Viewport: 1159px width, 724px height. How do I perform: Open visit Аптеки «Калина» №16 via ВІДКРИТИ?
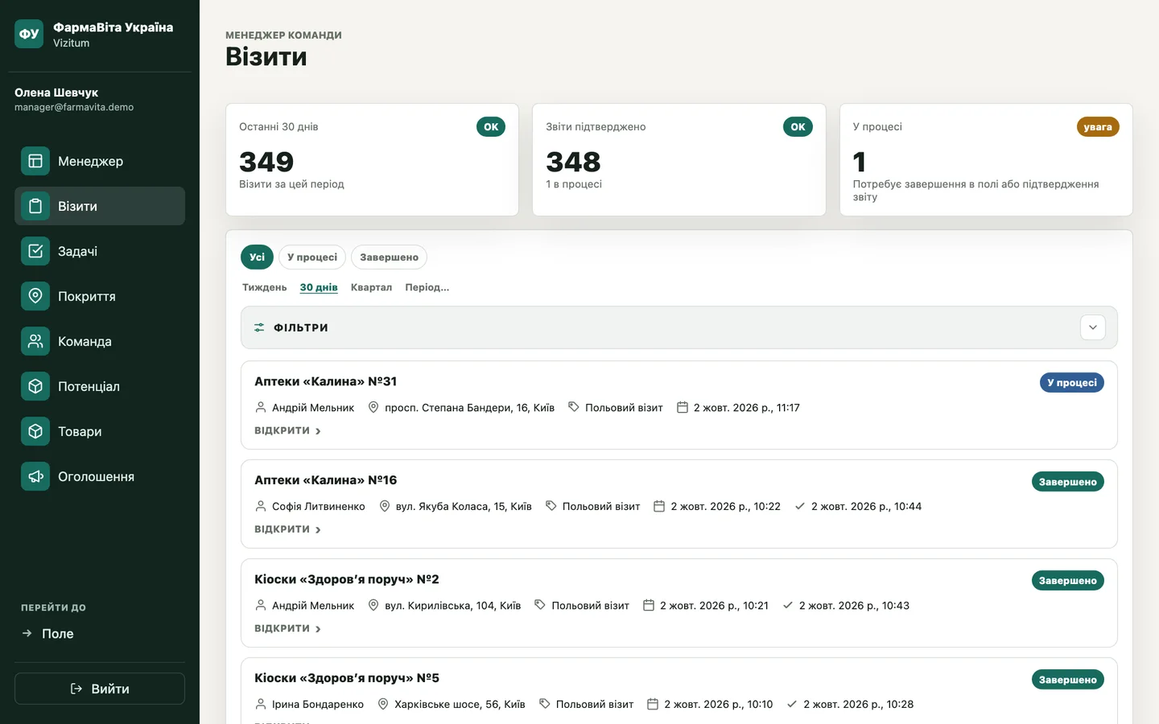(288, 529)
